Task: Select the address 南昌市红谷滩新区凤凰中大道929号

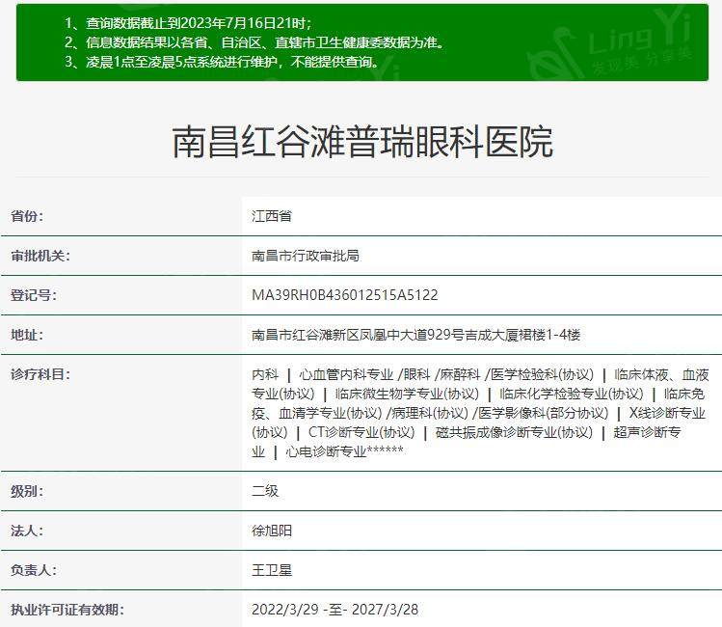Action: point(358,335)
